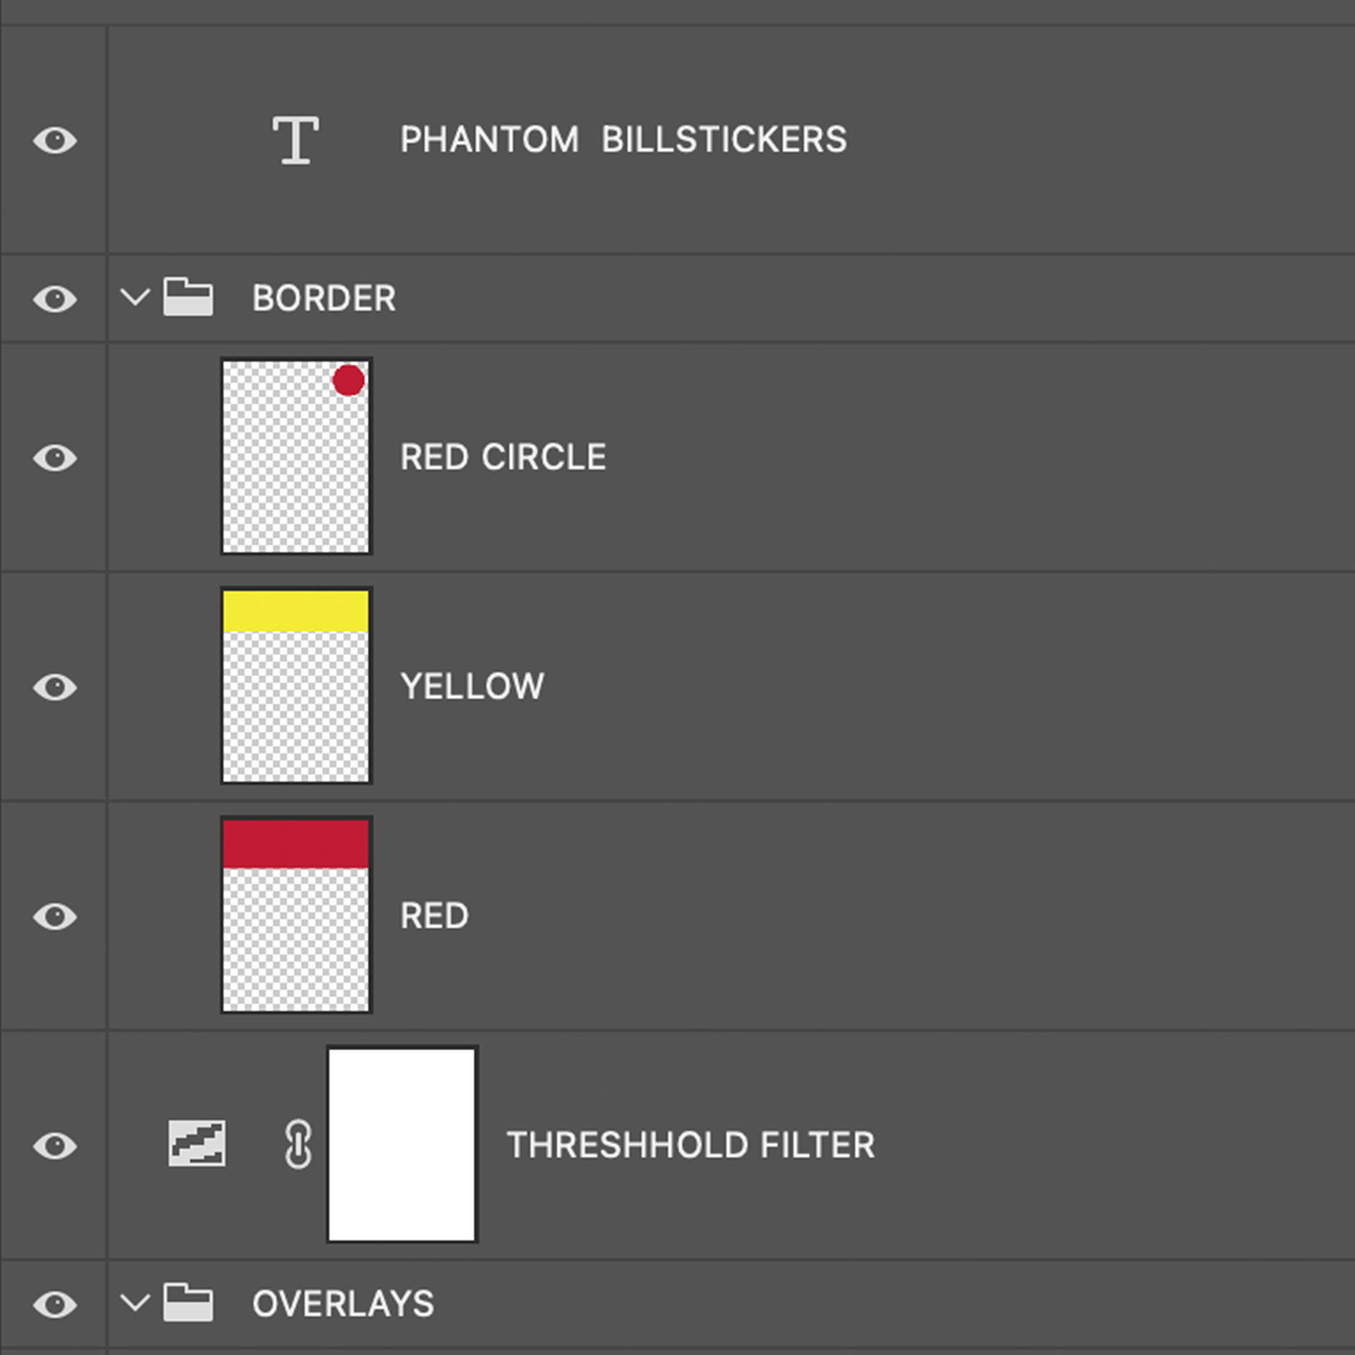This screenshot has width=1355, height=1355.
Task: Hide the RED CIRCLE layer
Action: [55, 458]
